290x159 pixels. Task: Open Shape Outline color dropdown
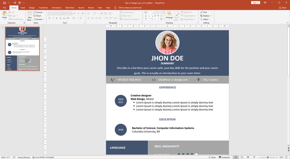click(188, 16)
